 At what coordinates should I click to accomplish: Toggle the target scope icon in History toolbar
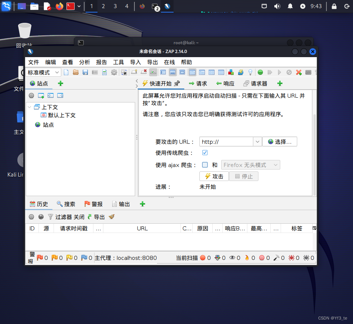(x=31, y=217)
